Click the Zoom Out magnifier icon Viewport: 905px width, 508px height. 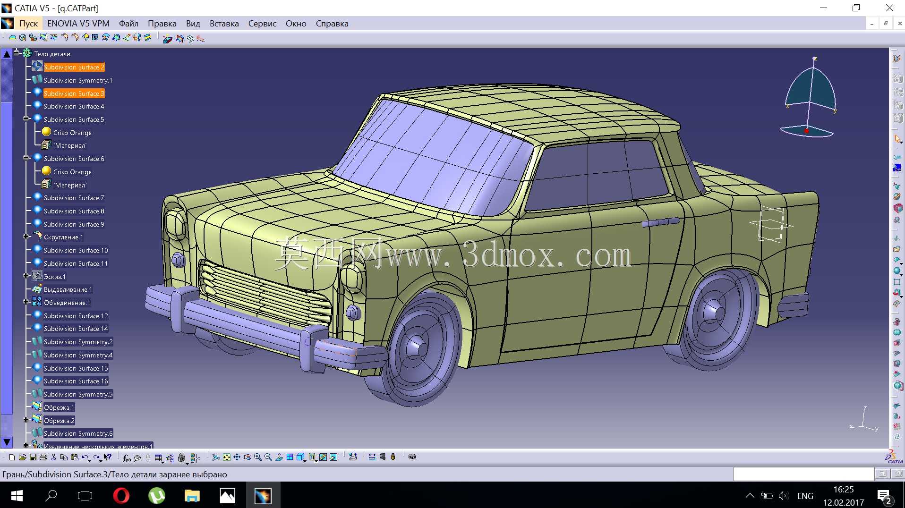[x=268, y=457]
